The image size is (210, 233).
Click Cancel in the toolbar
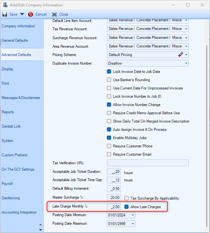[41, 14]
